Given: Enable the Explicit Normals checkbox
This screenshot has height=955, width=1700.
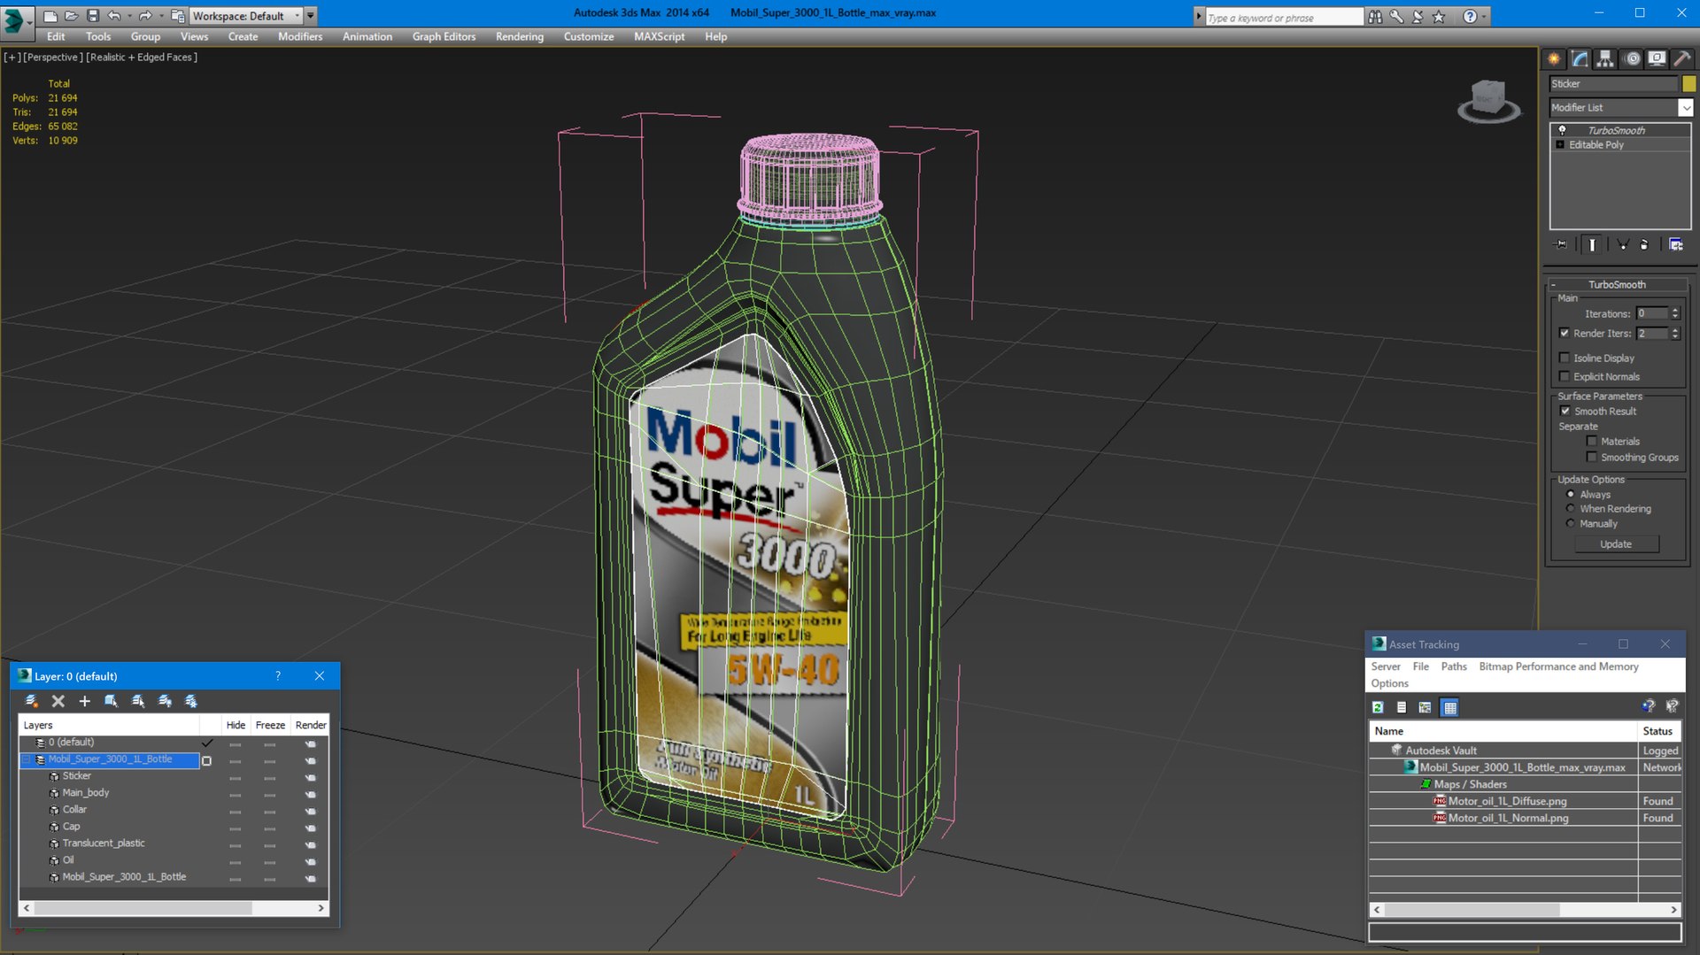Looking at the screenshot, I should 1565,377.
